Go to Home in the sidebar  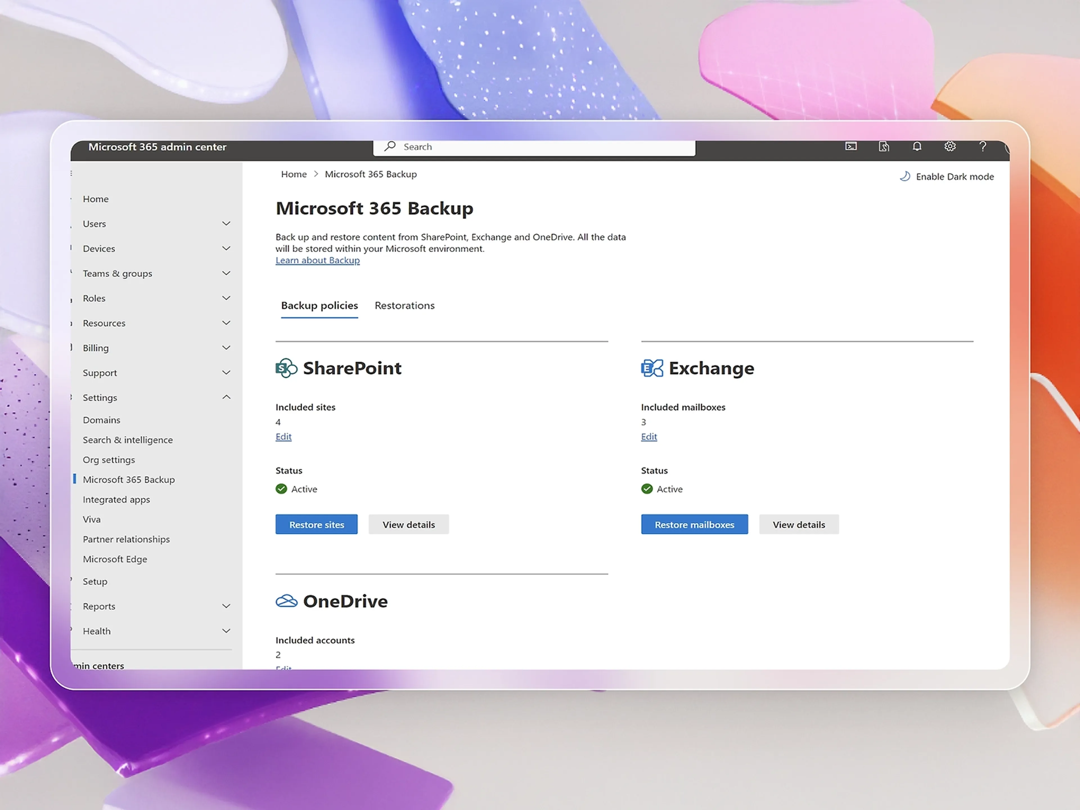pos(96,199)
